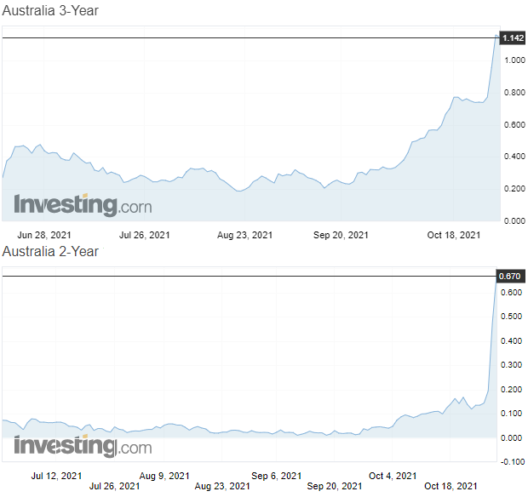Click the Investing.com logo in 3-Year chart
This screenshot has height=497, width=528.
(x=82, y=205)
